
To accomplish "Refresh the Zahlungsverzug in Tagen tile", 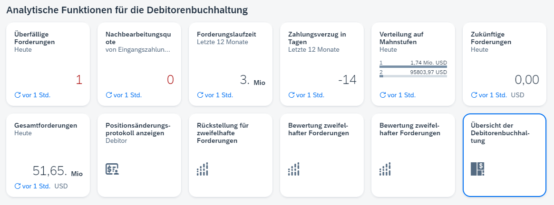I will pos(292,95).
